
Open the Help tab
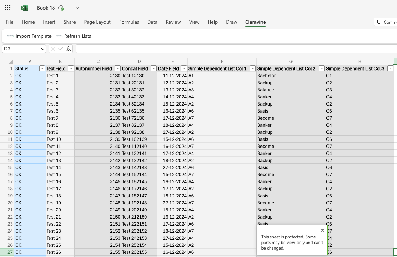(x=213, y=22)
